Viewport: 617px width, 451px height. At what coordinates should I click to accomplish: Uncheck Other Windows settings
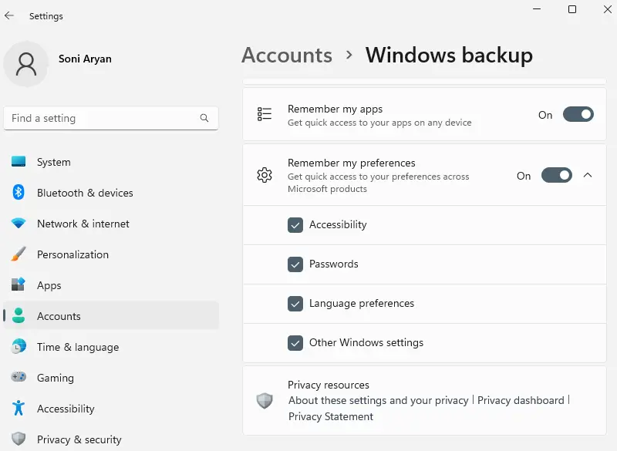(295, 342)
